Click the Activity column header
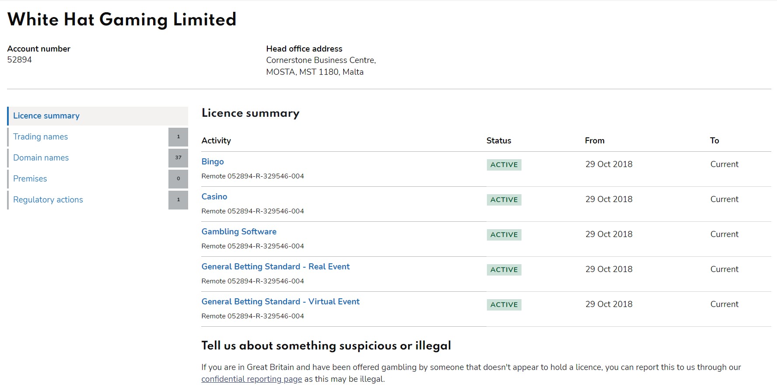This screenshot has width=777, height=391. pyautogui.click(x=216, y=141)
